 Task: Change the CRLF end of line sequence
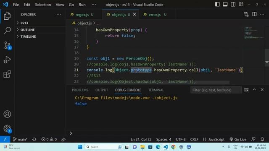(194, 139)
